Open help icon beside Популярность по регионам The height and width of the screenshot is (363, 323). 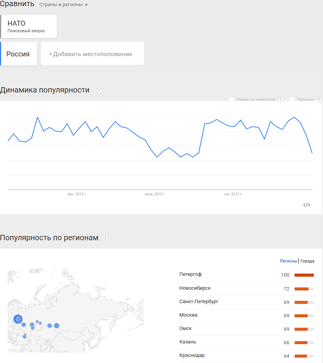108,238
